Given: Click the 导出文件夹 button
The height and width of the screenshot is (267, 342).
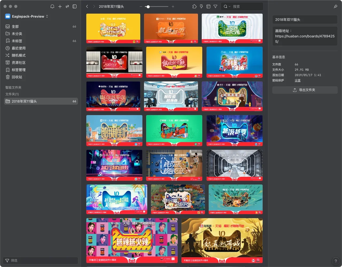Looking at the screenshot, I should pos(305,90).
